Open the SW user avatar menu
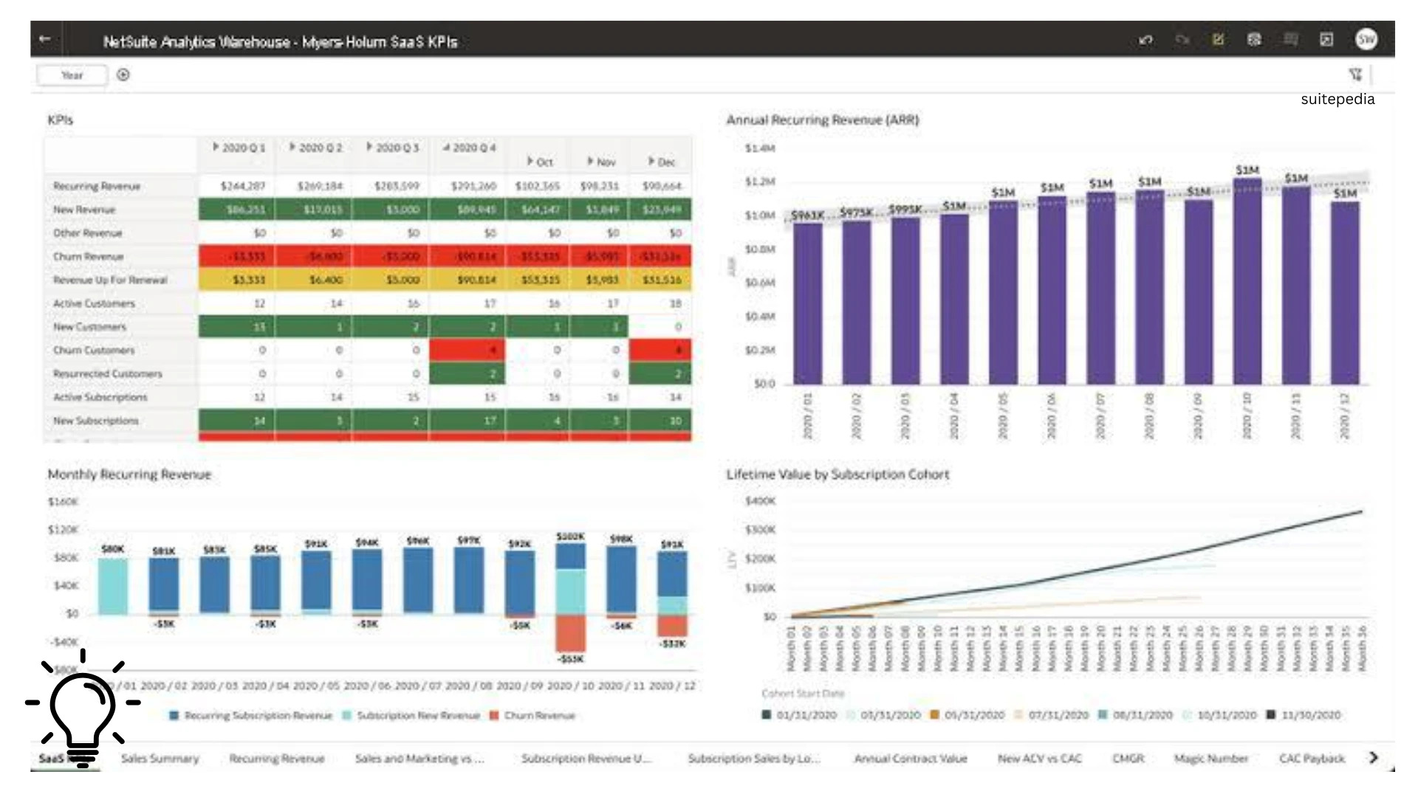This screenshot has width=1418, height=797. pos(1366,40)
